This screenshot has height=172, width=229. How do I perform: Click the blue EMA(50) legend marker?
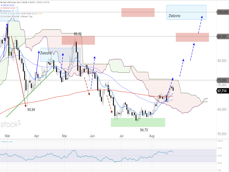click(1, 5)
